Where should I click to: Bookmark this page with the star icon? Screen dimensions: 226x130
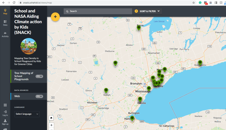pos(194,3)
